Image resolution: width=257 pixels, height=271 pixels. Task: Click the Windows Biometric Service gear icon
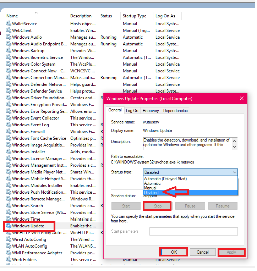pyautogui.click(x=8, y=57)
